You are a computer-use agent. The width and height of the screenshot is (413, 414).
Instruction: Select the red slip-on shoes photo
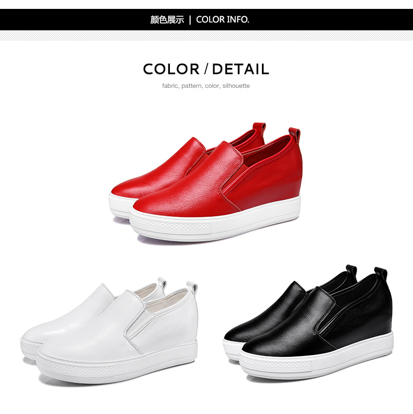tap(205, 182)
